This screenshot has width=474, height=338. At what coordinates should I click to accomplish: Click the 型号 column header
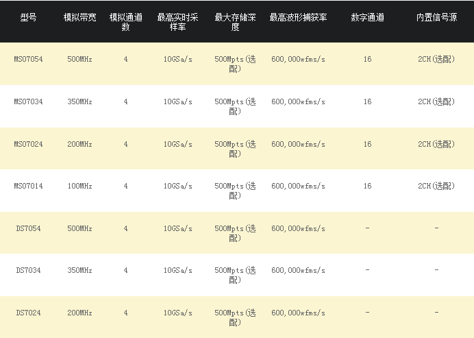(x=28, y=17)
